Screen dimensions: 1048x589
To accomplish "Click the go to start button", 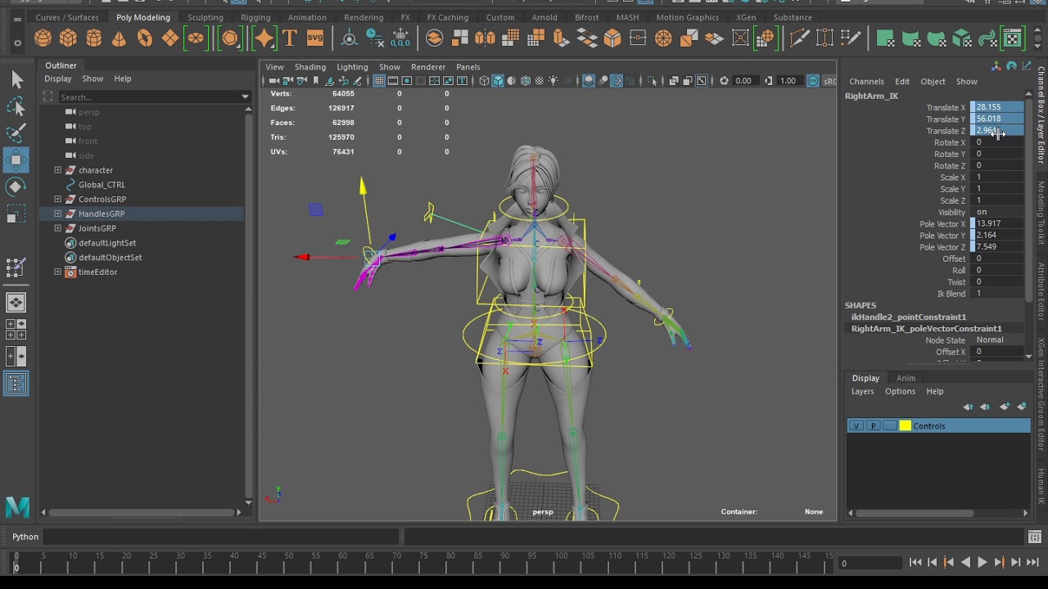I will [x=915, y=562].
